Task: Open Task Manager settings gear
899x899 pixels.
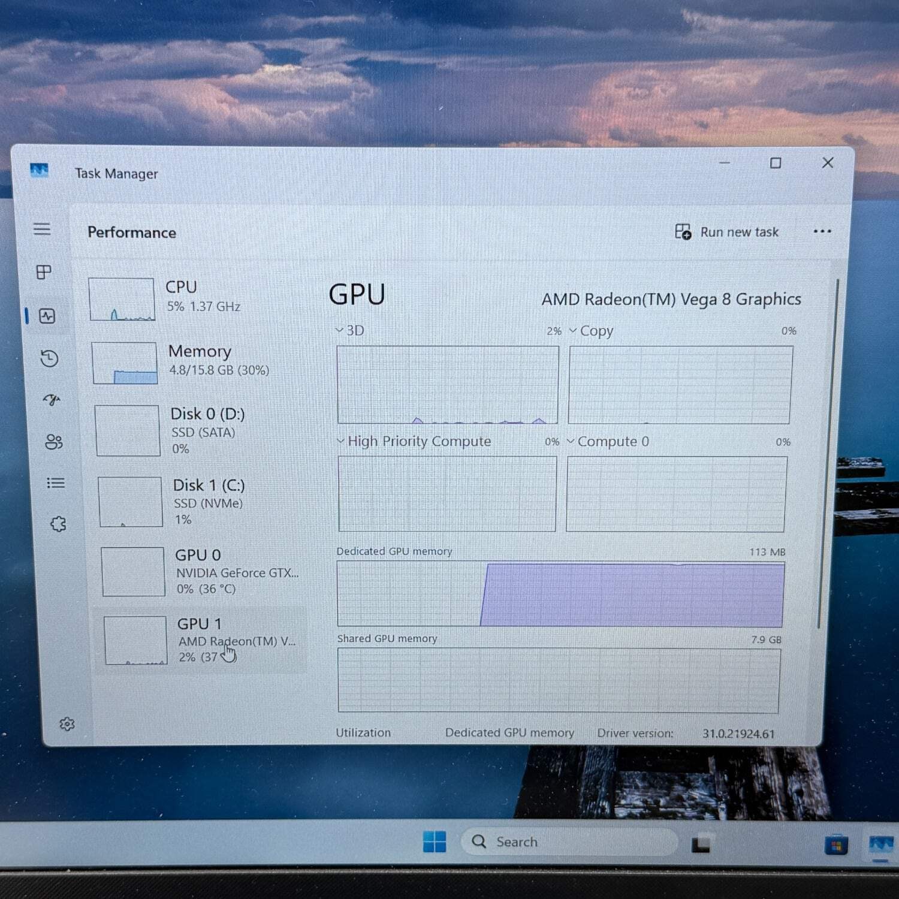Action: click(x=67, y=724)
